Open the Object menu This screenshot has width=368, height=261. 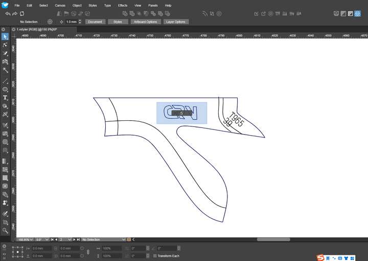(x=77, y=6)
